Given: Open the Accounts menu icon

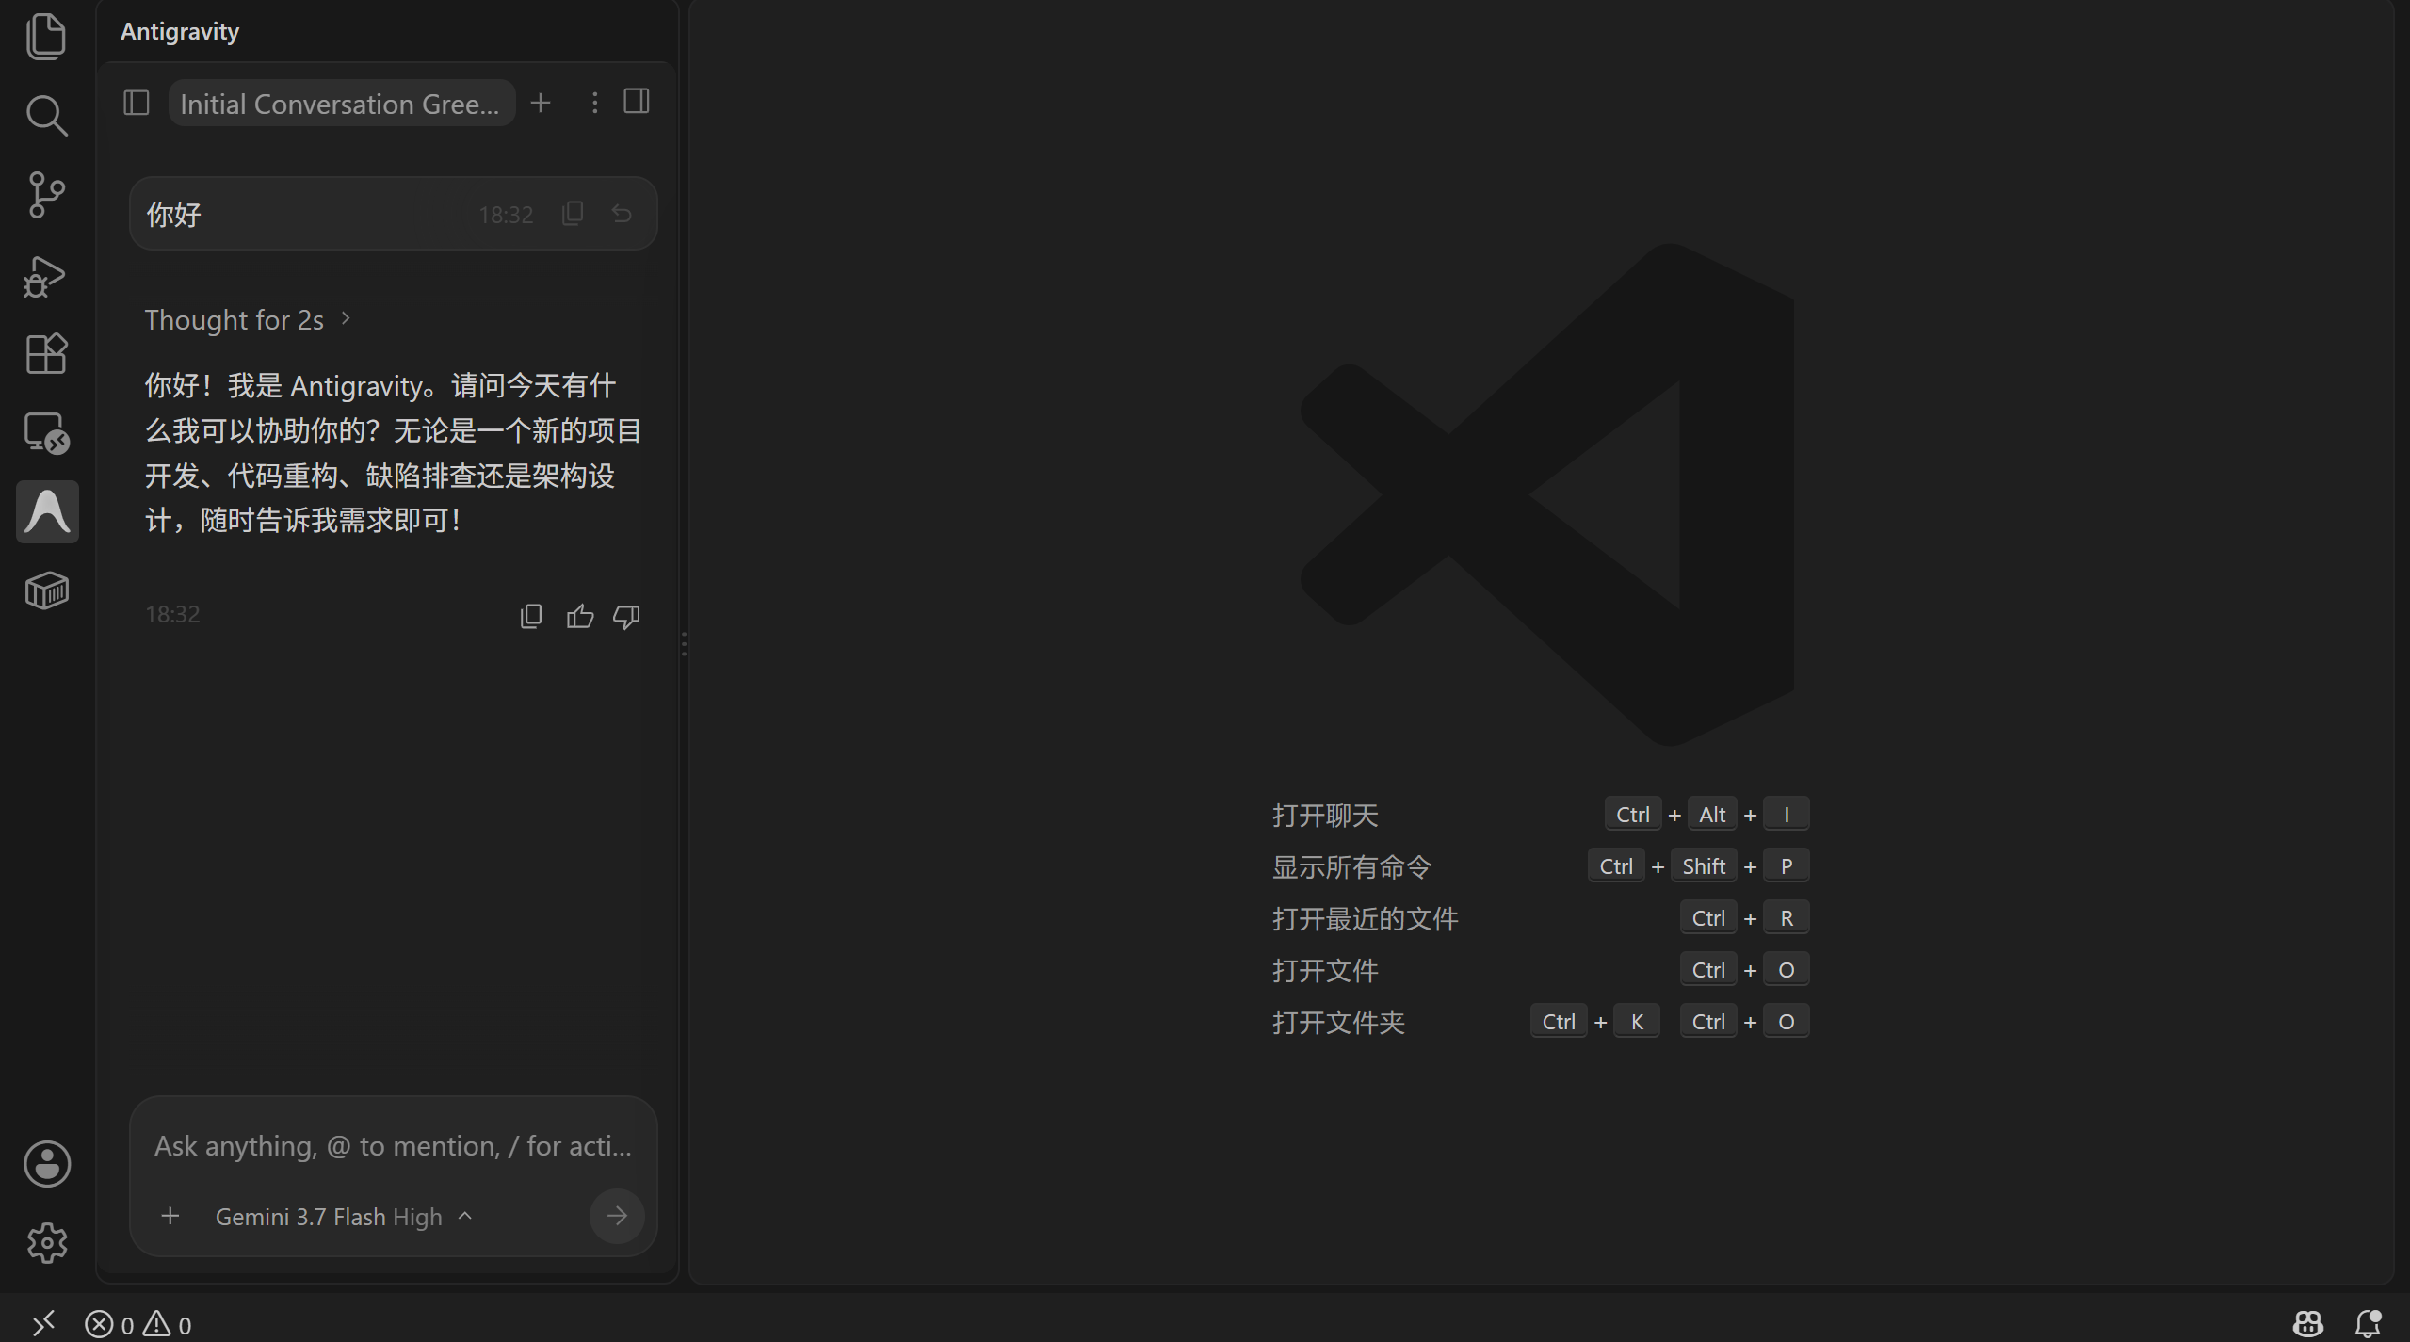Looking at the screenshot, I should (47, 1164).
